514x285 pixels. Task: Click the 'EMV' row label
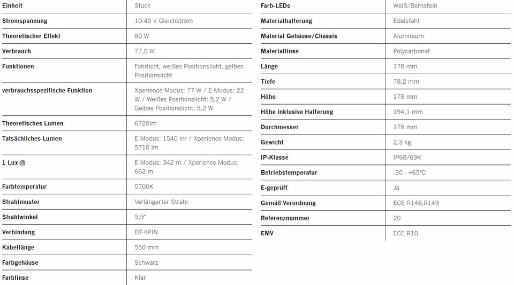point(267,233)
